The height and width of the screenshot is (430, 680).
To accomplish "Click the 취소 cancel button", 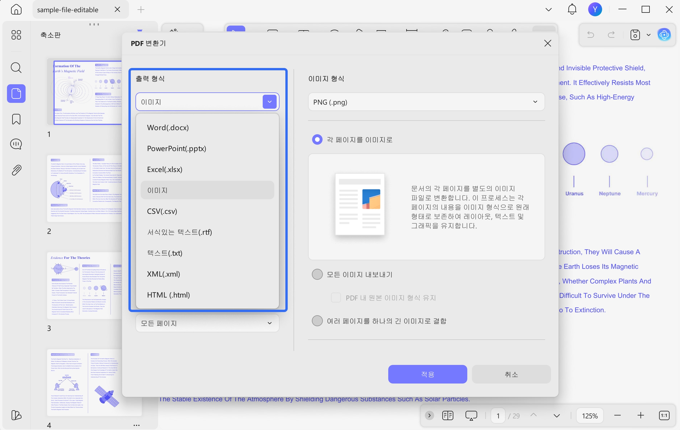I will [x=511, y=374].
